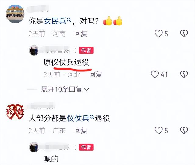Expand 展开10条回复 replies

(65, 89)
